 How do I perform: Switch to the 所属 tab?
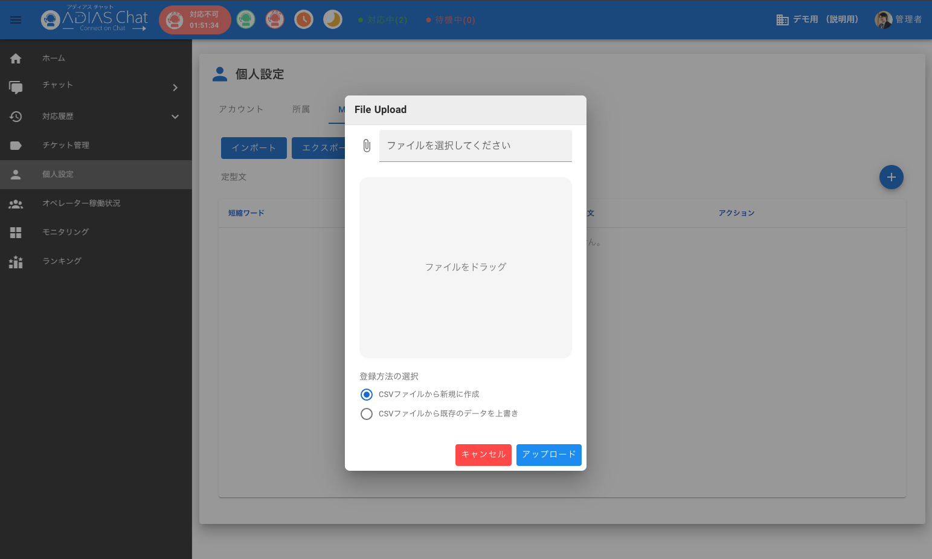pyautogui.click(x=301, y=109)
